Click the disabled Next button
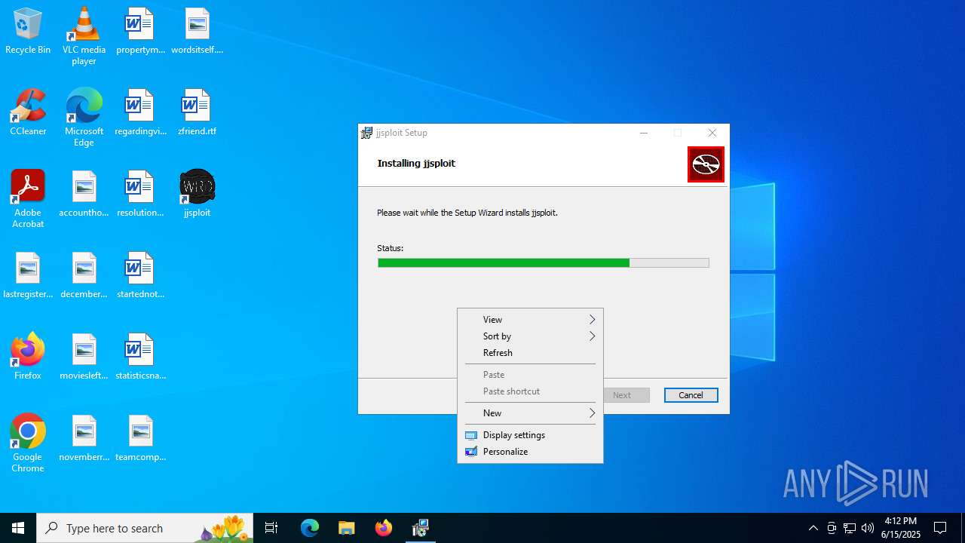Viewport: 965px width, 543px height. pos(626,395)
